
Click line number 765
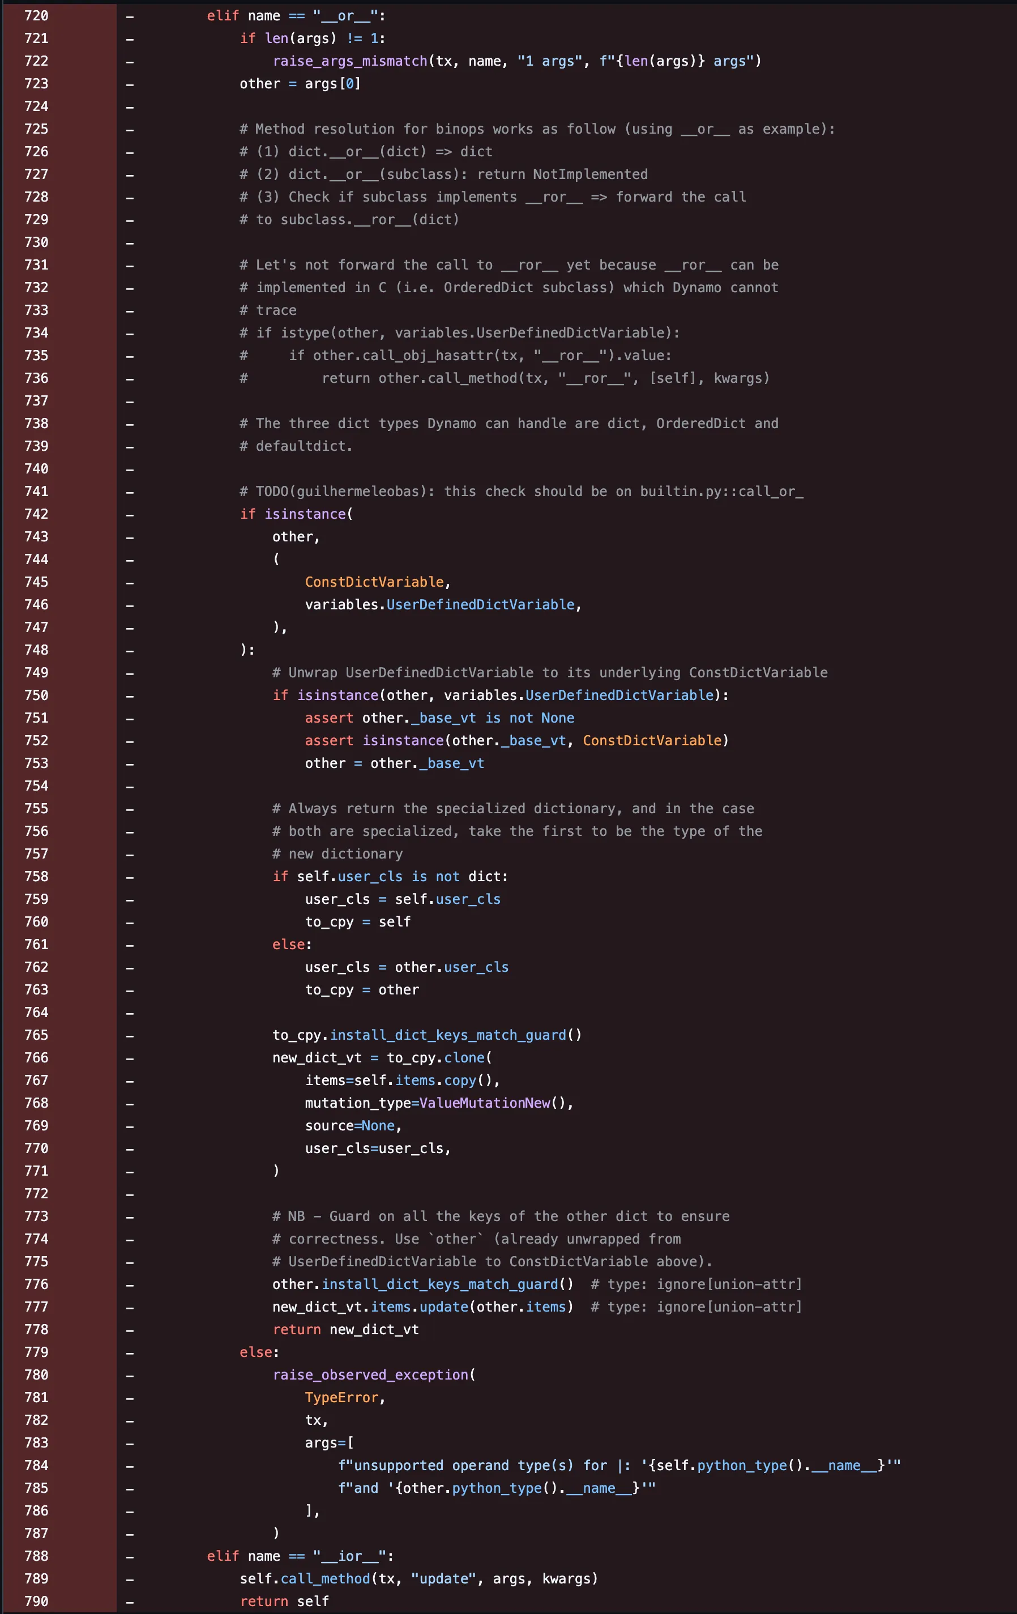pos(36,1035)
